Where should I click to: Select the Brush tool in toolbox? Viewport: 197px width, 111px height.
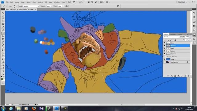3,33
